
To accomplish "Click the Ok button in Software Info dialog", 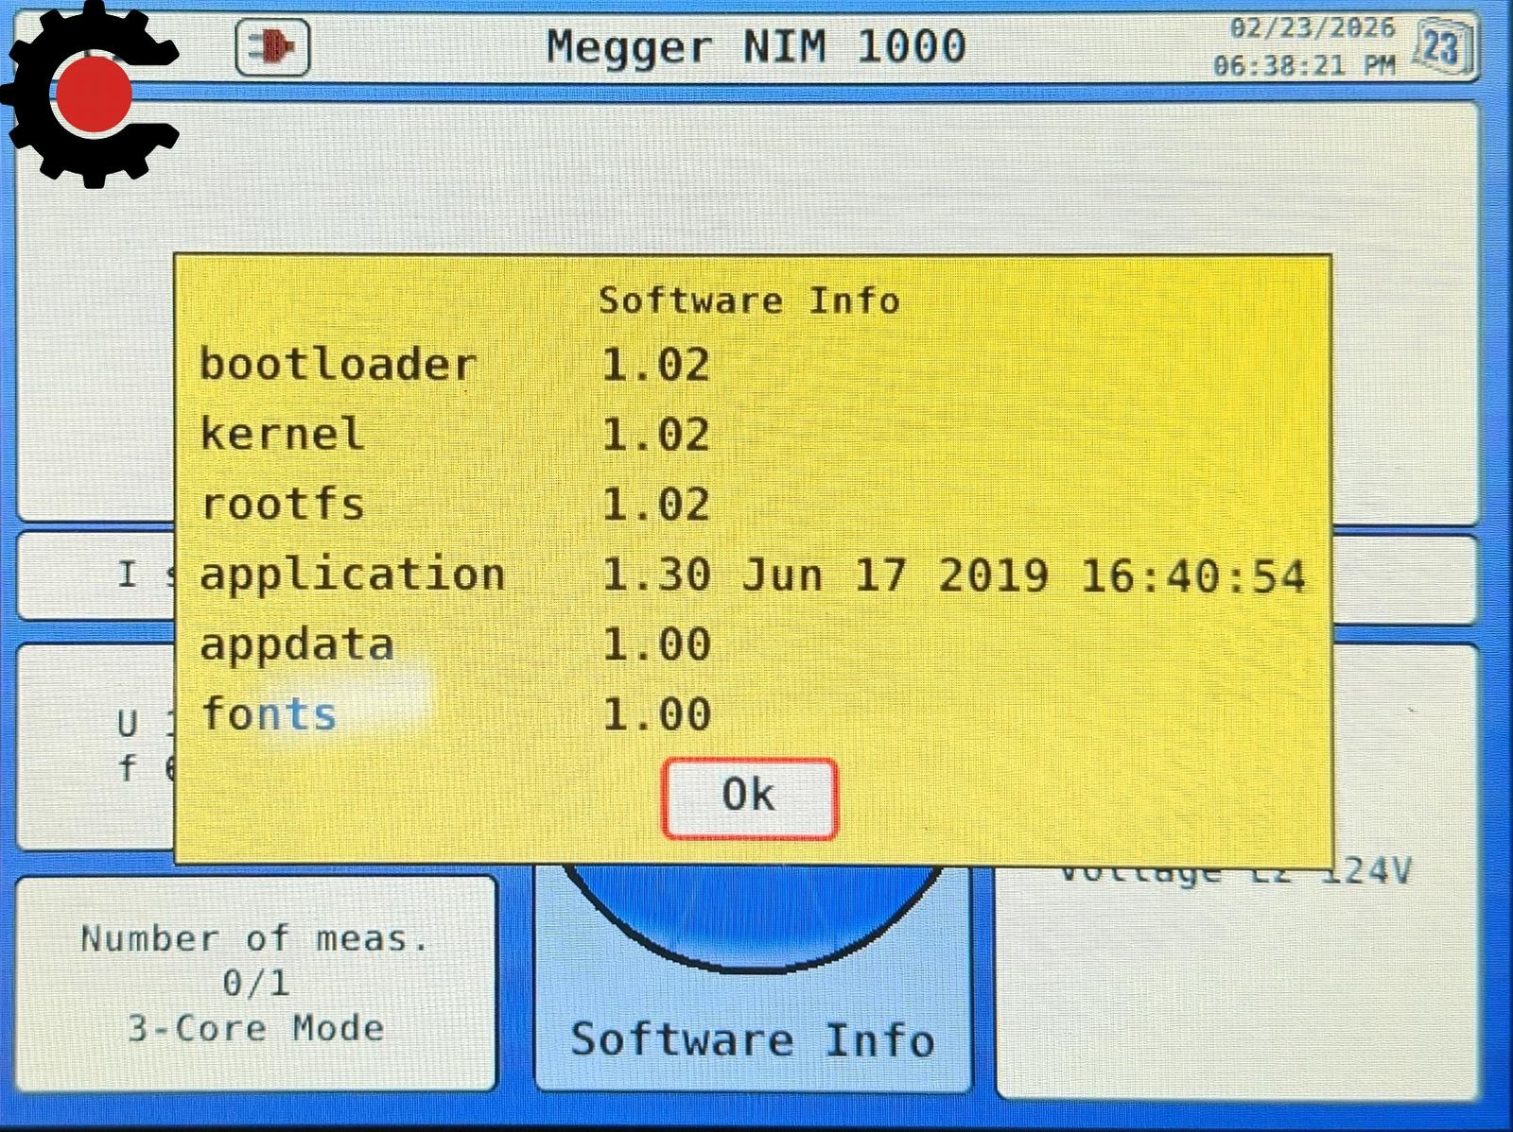I will (750, 798).
